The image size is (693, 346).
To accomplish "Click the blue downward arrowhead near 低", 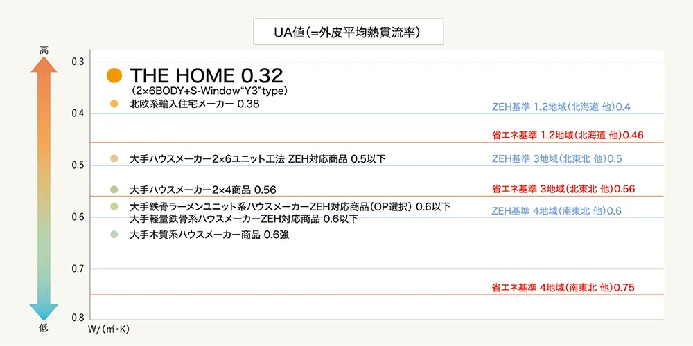I will [x=43, y=312].
